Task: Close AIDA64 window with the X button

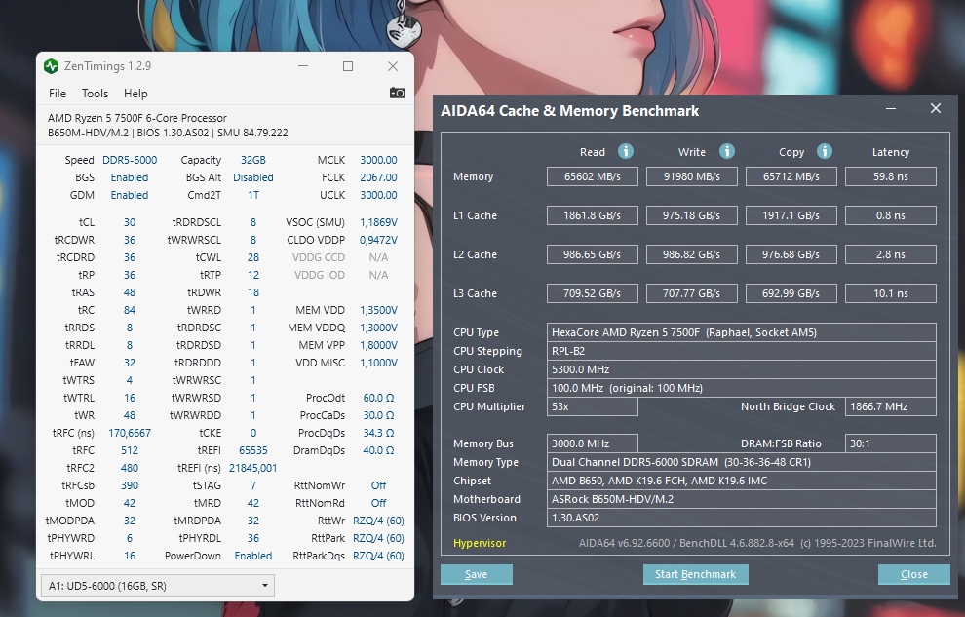Action: tap(936, 108)
